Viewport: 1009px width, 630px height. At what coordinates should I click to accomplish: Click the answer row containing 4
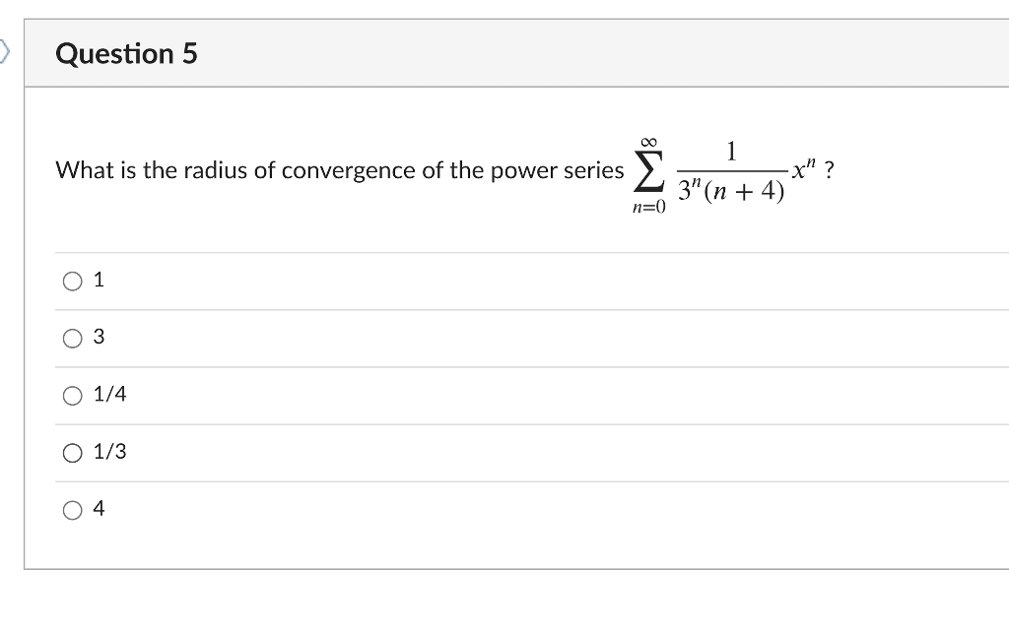click(394, 509)
